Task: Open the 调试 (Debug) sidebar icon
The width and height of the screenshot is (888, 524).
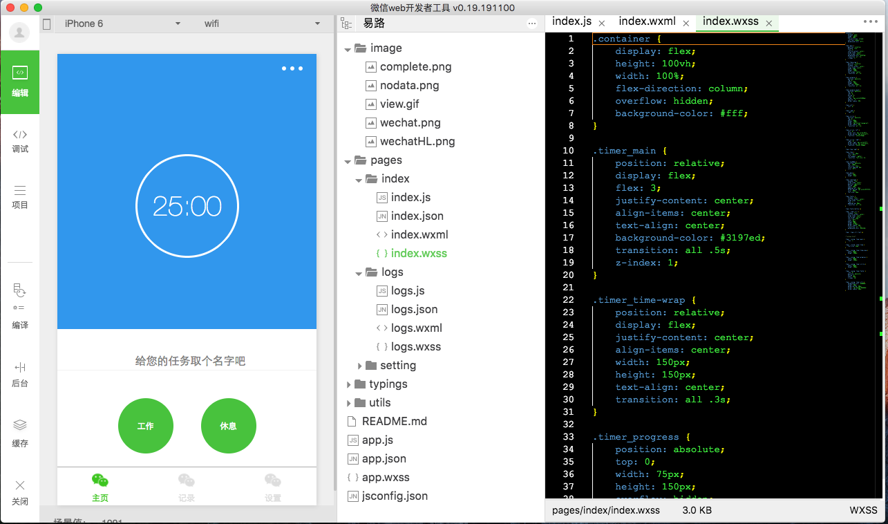Action: (x=20, y=142)
